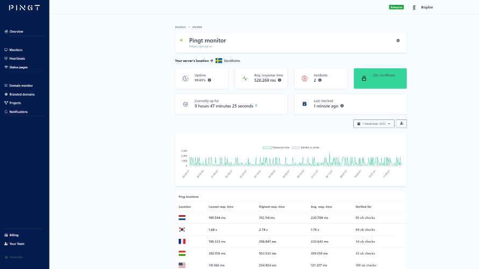Click the Incidents red cross icon
Screen dimensions: 479x269
[x=305, y=79]
